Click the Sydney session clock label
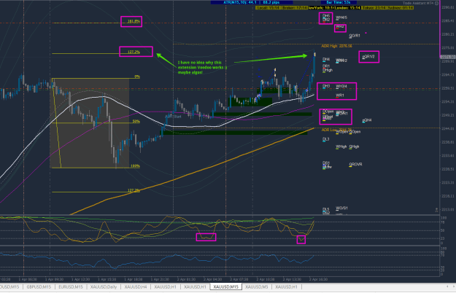This screenshot has width=456, height=293. click(400, 8)
